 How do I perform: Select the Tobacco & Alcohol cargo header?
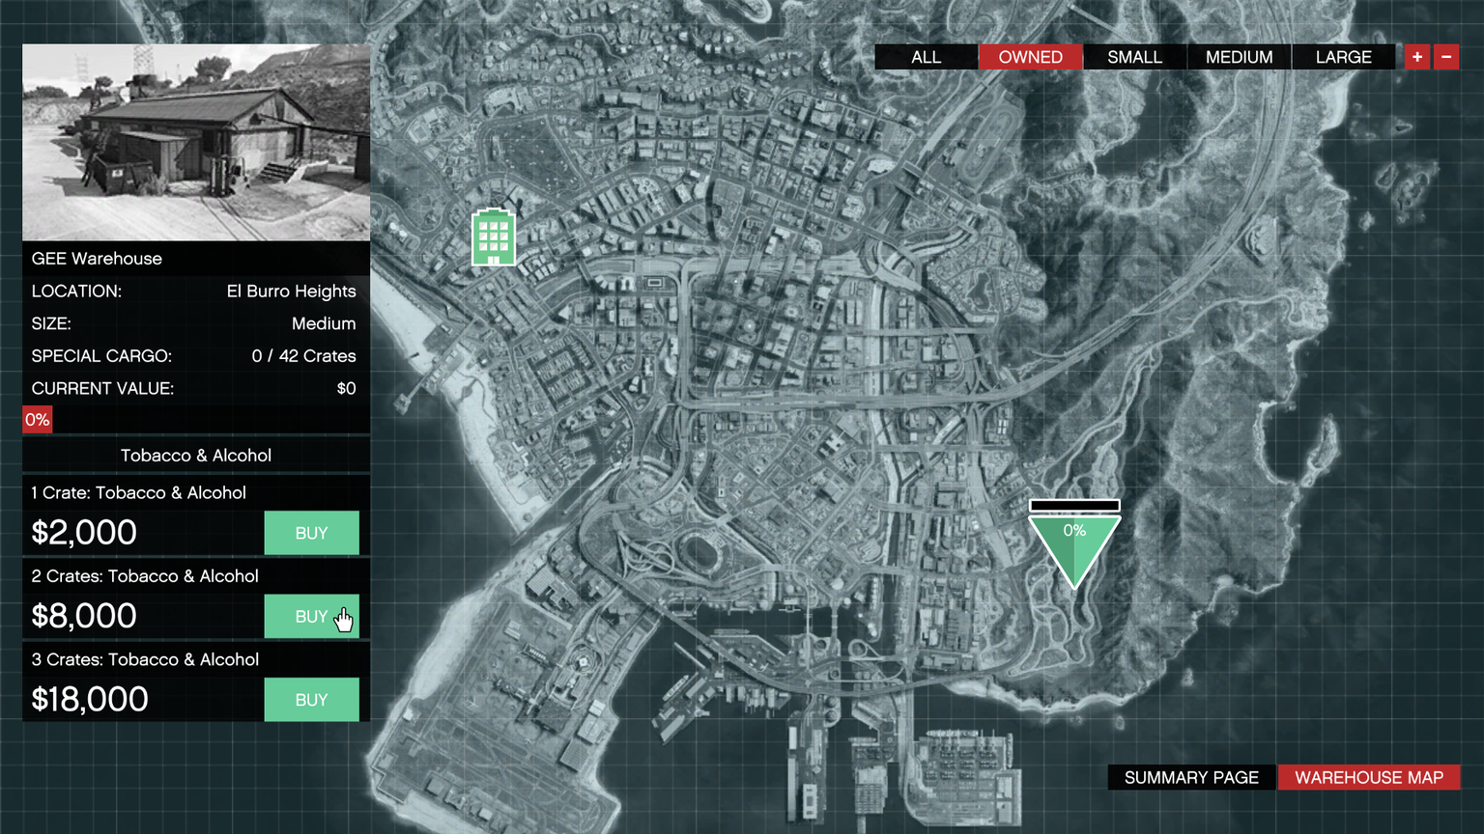196,456
